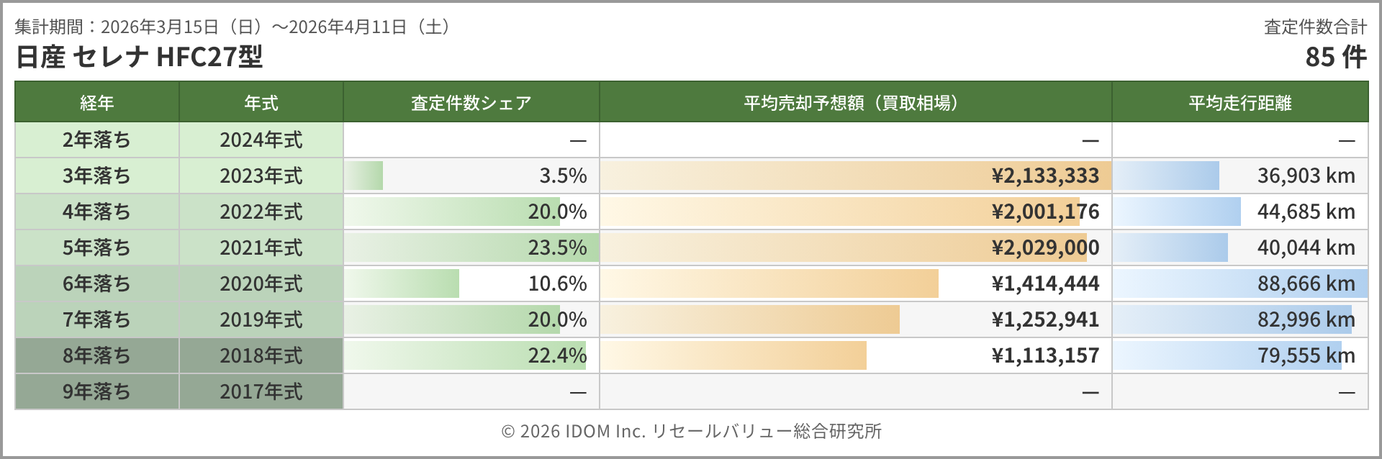Viewport: 1382px width, 459px height.
Task: Click the 3年落ち row label
Action: (x=97, y=176)
